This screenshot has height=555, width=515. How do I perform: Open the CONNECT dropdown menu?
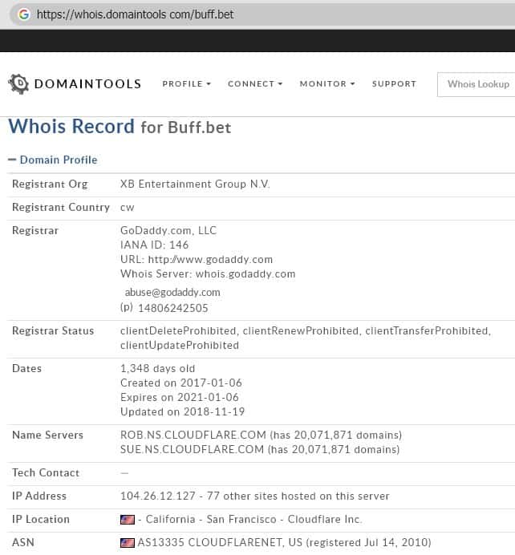click(255, 84)
